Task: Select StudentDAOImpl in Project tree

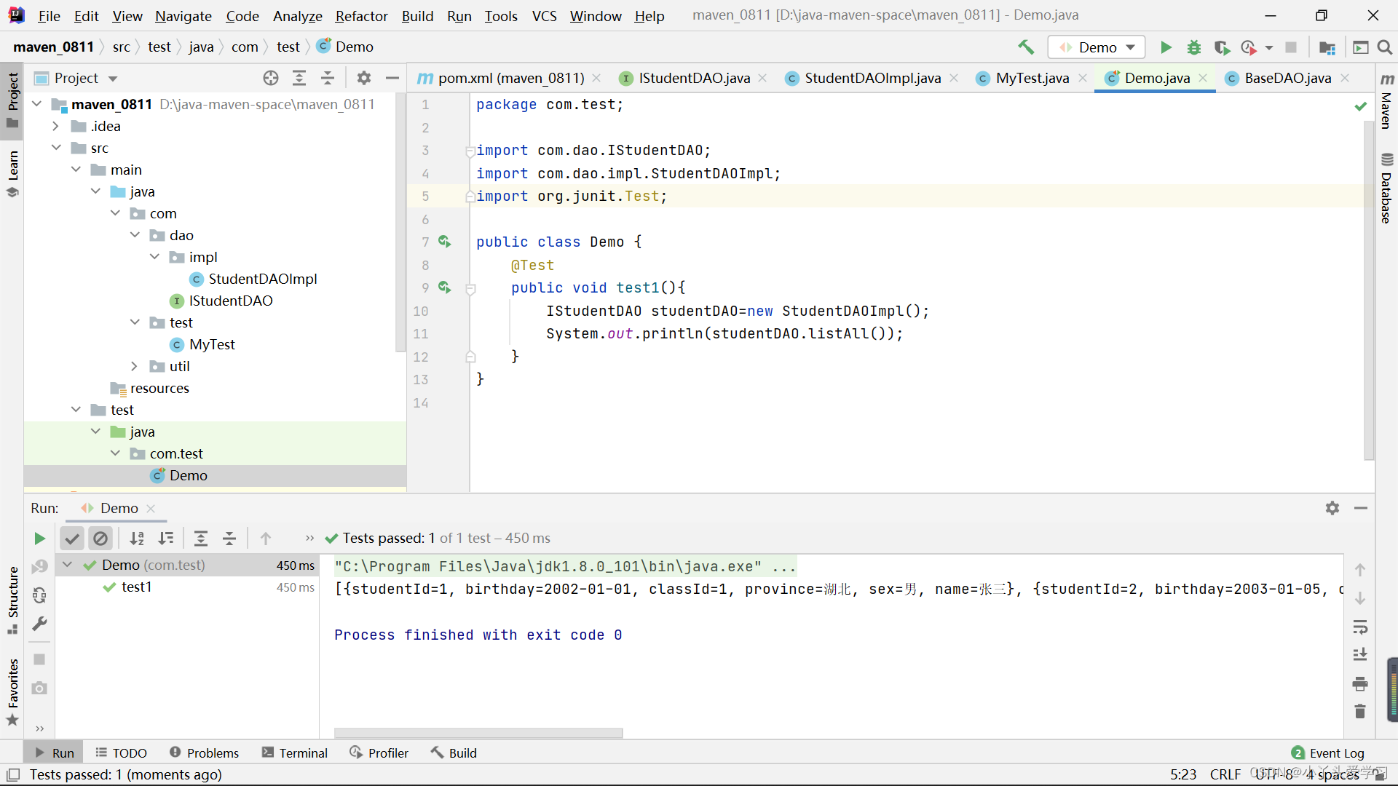Action: 262,279
